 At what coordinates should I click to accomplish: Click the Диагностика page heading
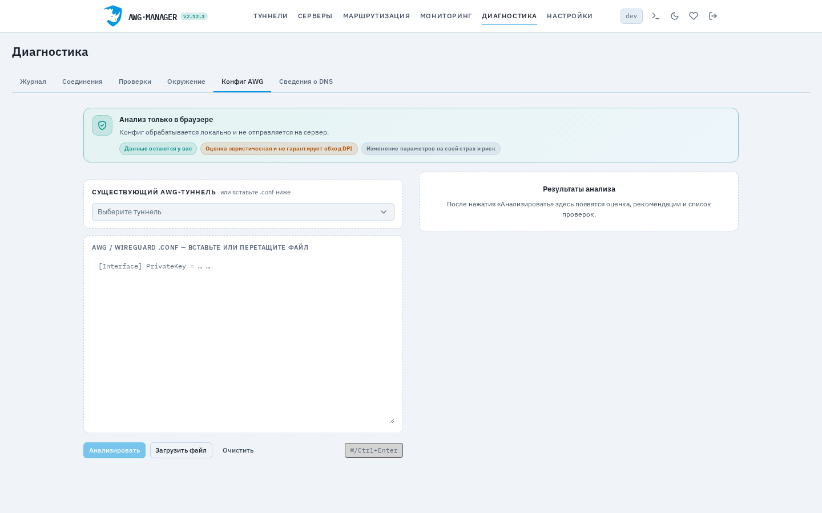[x=50, y=52]
